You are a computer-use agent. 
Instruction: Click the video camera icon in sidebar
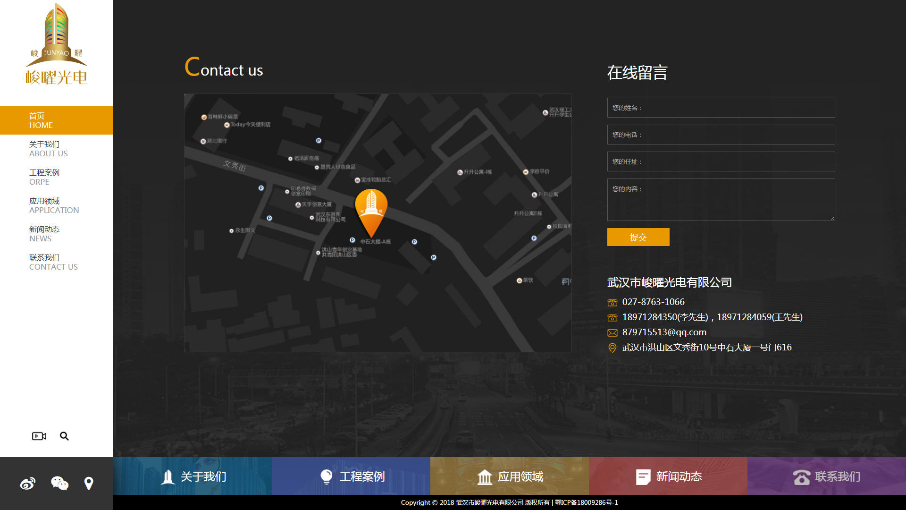point(39,436)
